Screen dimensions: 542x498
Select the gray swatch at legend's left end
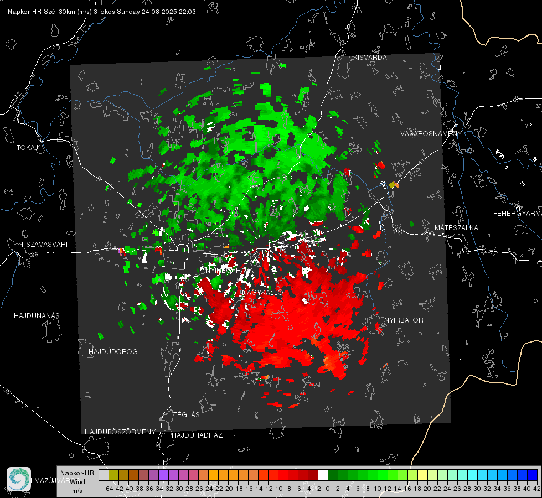104,475
